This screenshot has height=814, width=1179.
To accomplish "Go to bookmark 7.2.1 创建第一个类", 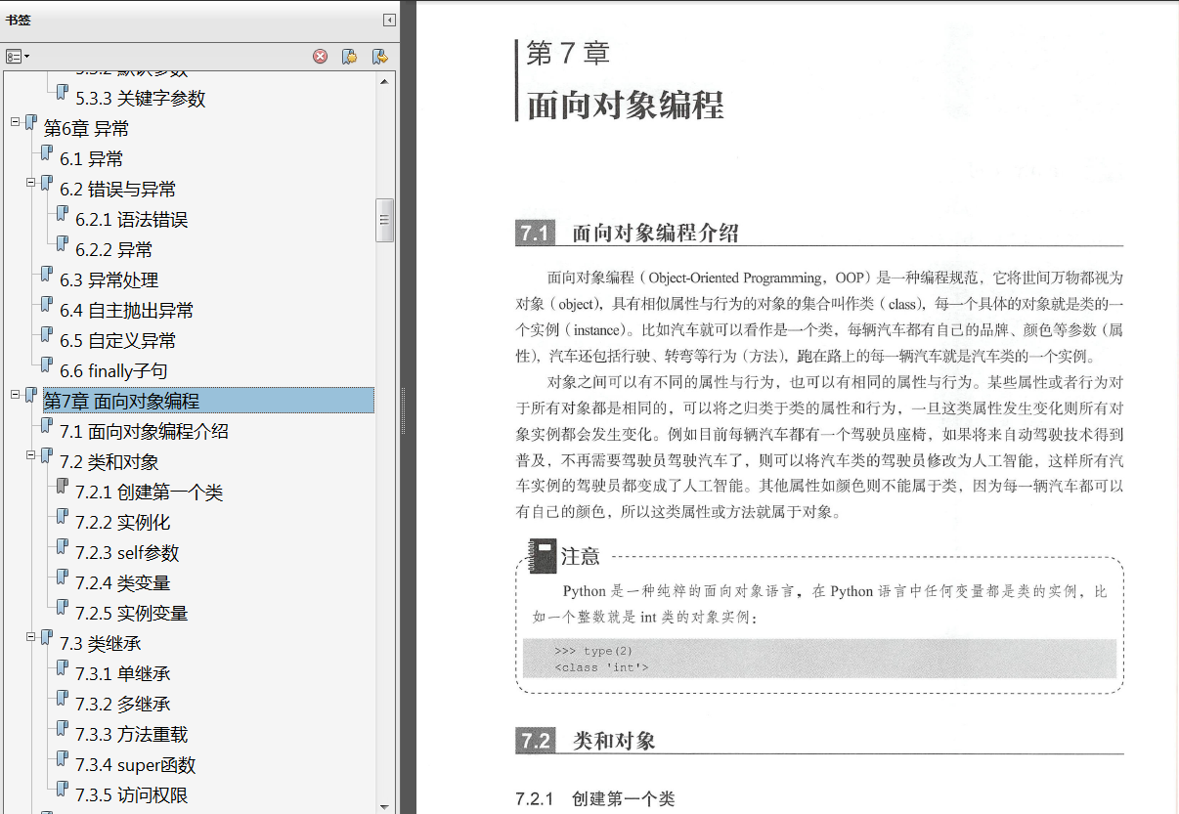I will pyautogui.click(x=149, y=493).
